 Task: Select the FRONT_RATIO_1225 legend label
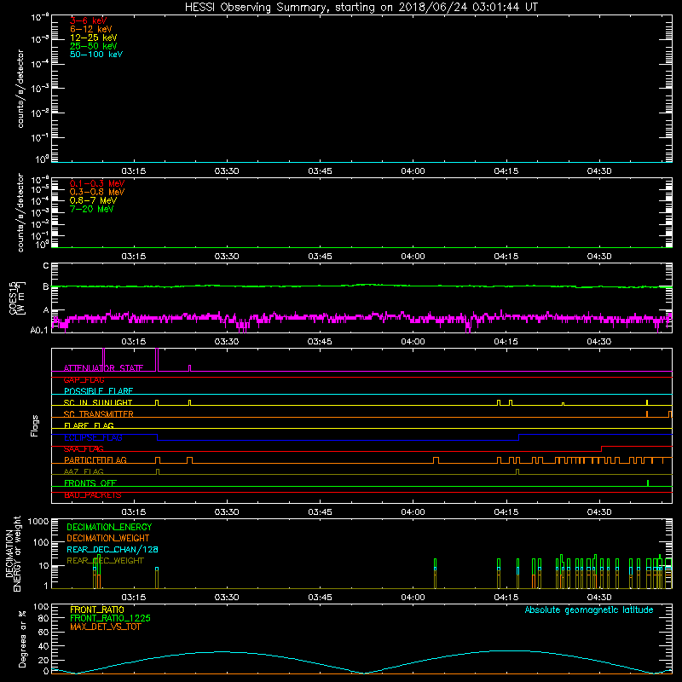(110, 618)
